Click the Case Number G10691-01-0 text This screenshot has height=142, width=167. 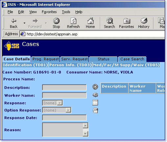coord(32,72)
